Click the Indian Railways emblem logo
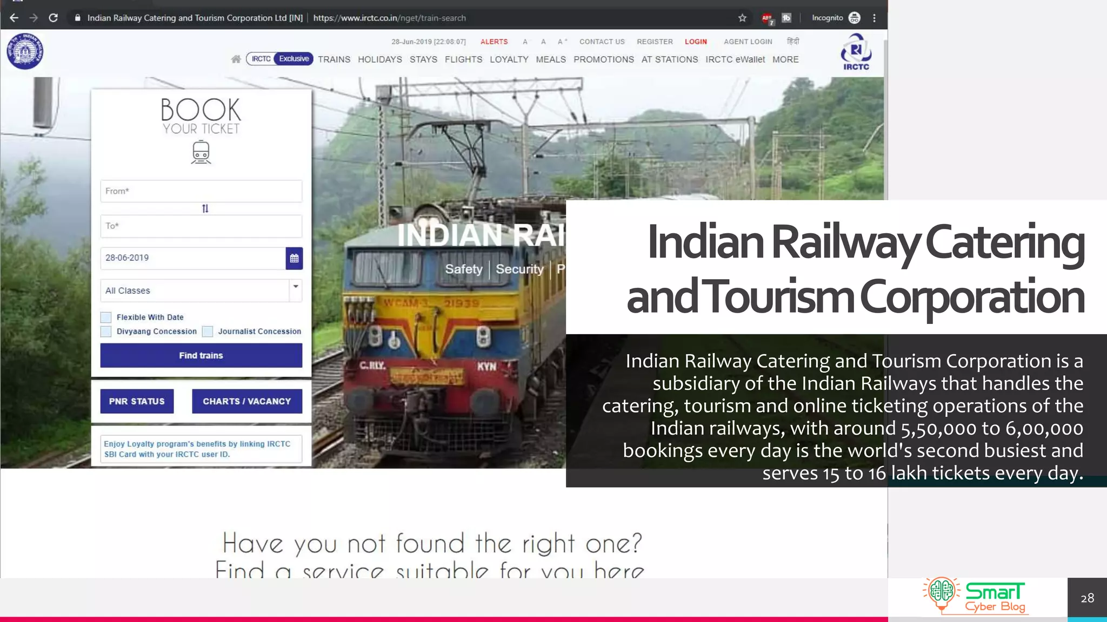Viewport: 1107px width, 622px height. pyautogui.click(x=25, y=51)
